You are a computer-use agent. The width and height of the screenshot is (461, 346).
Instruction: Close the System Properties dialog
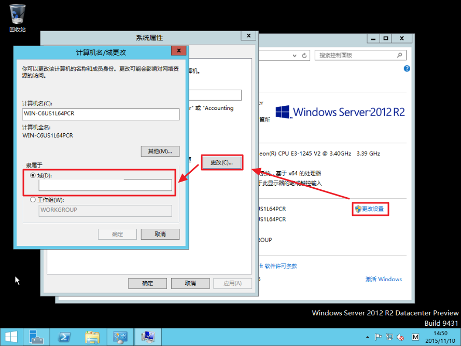coord(248,36)
